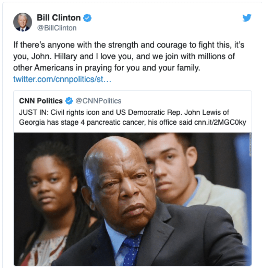Open the CNN Politics account name

point(41,101)
